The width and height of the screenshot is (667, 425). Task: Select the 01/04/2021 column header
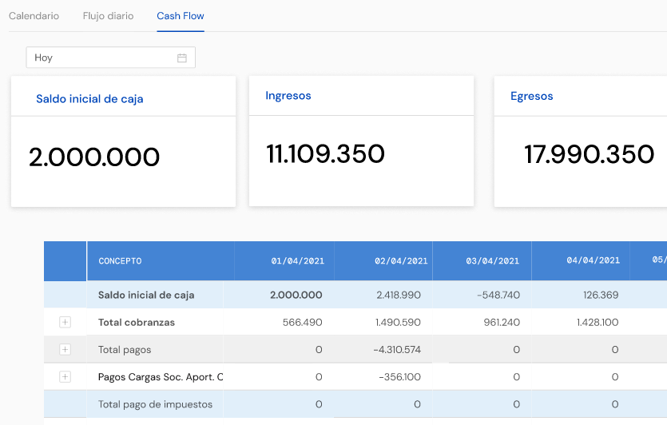296,261
